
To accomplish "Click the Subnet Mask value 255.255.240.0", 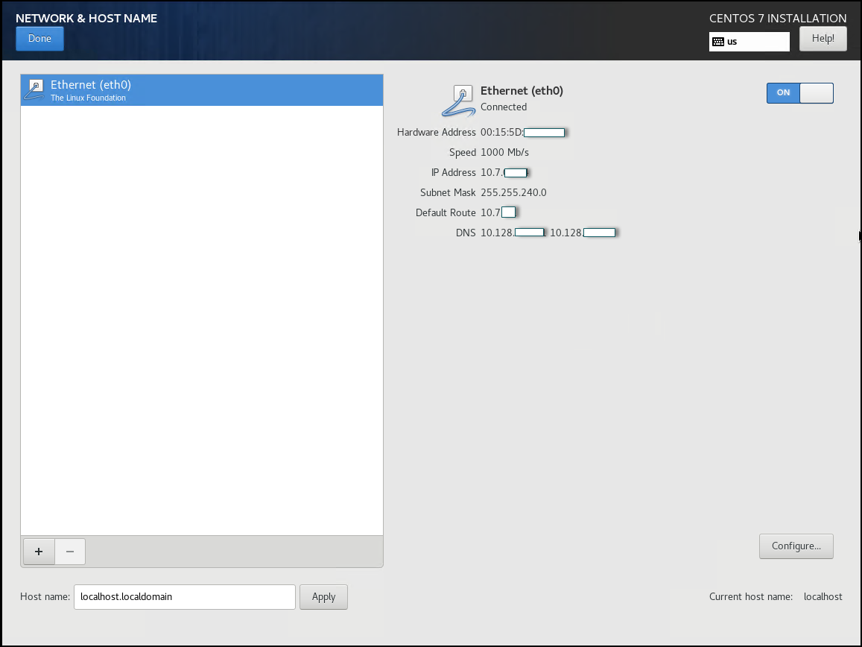I will [x=513, y=192].
